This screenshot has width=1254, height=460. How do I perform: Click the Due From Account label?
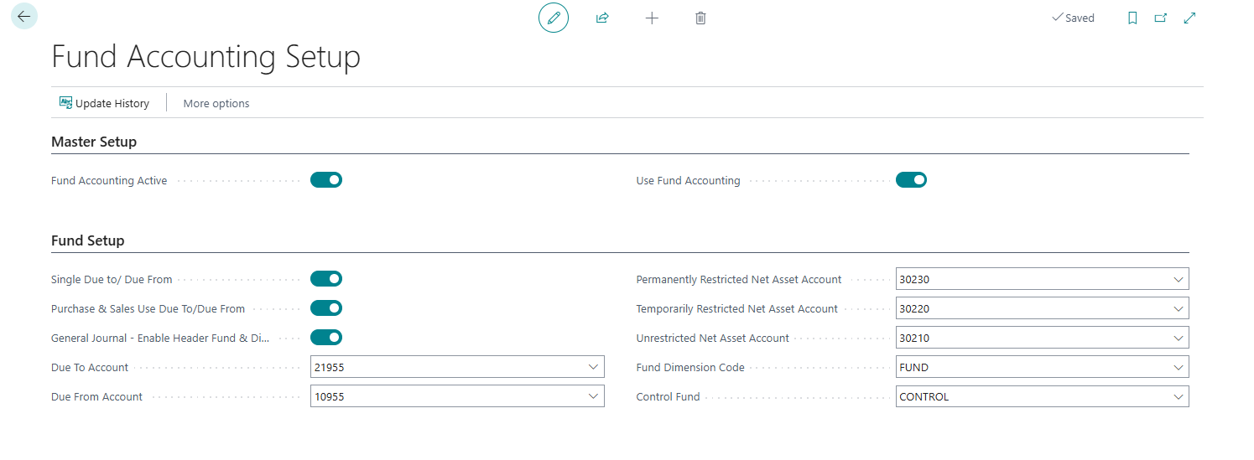click(x=97, y=396)
